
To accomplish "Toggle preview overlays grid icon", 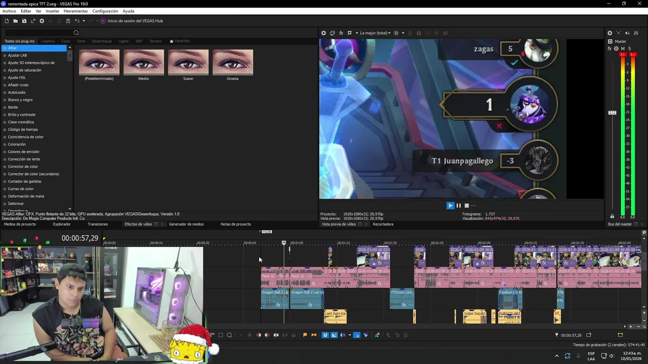I will [396, 33].
